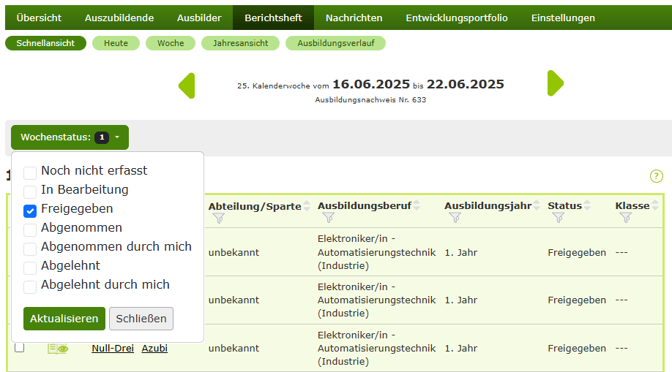Uncheck the 'Freigegeben' status

point(30,210)
